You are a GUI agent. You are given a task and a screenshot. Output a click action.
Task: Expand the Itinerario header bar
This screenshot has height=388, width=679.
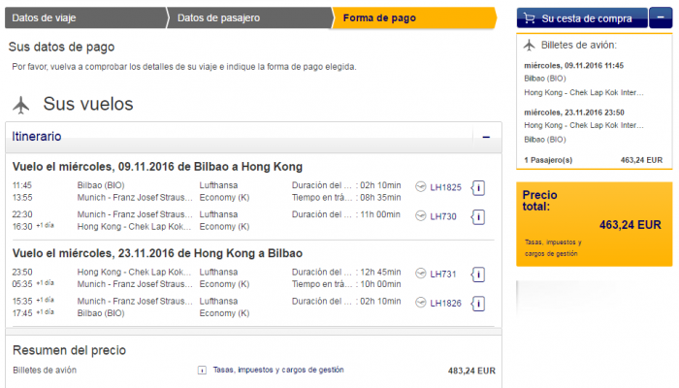click(x=253, y=138)
